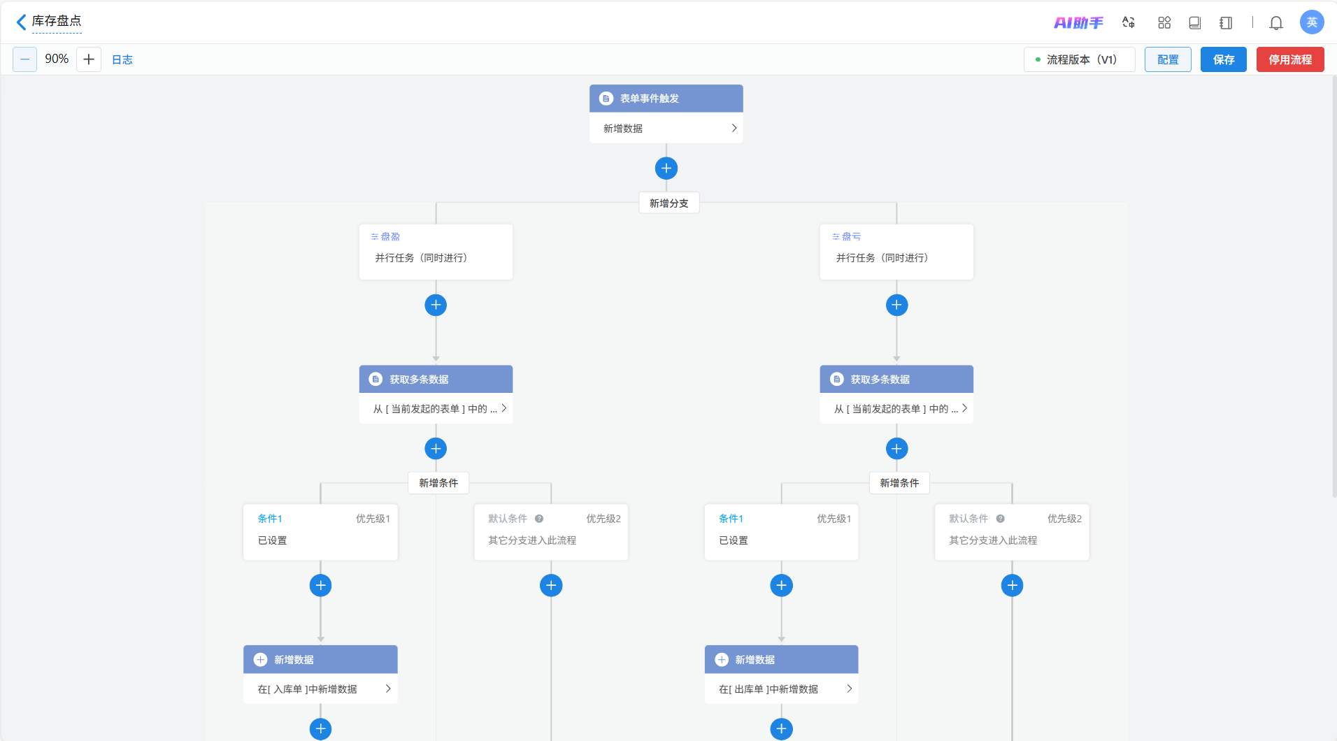Open the 配置 settings tab
The image size is (1337, 741).
tap(1167, 59)
